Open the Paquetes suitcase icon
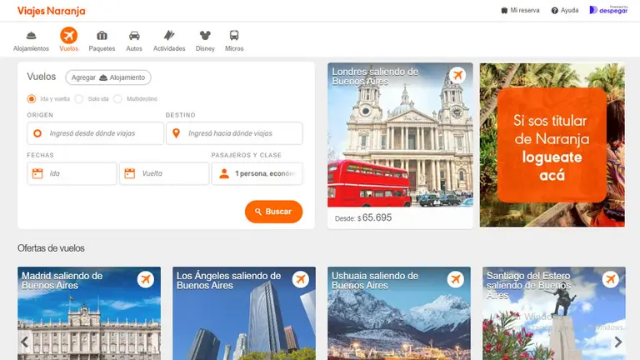This screenshot has width=640, height=360. 102,36
